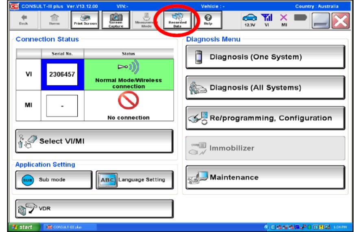Open the Help button

[208, 20]
